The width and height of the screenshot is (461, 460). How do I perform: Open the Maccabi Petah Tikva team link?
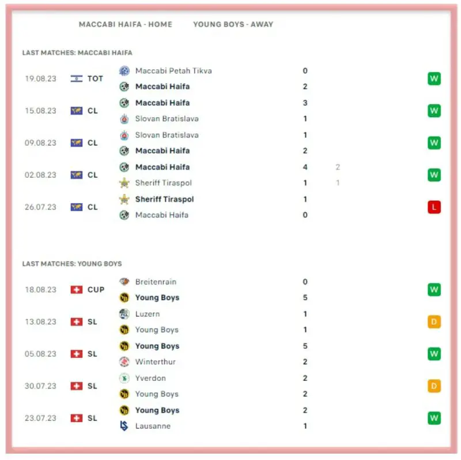click(173, 71)
